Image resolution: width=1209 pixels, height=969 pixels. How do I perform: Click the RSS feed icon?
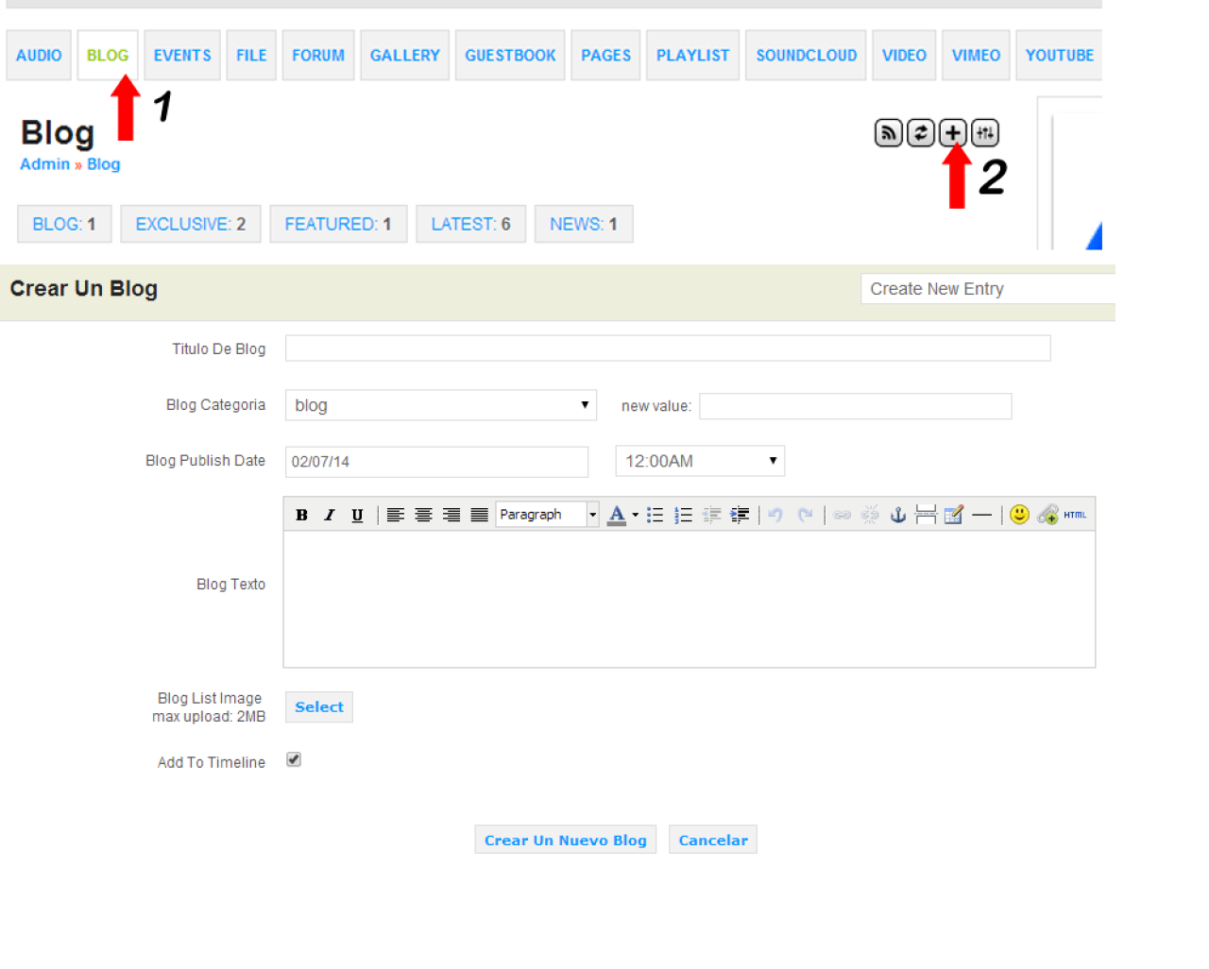coord(888,133)
